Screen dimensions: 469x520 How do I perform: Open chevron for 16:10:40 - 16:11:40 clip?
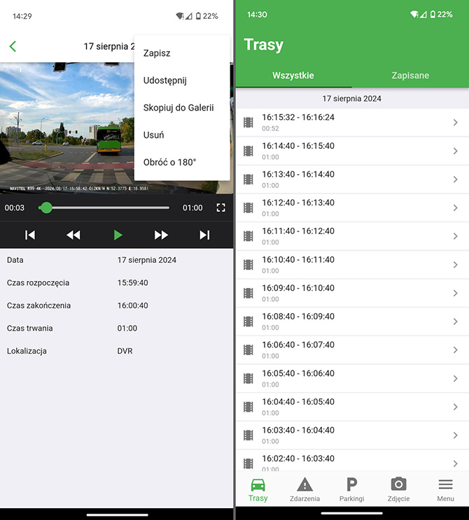coord(456,265)
